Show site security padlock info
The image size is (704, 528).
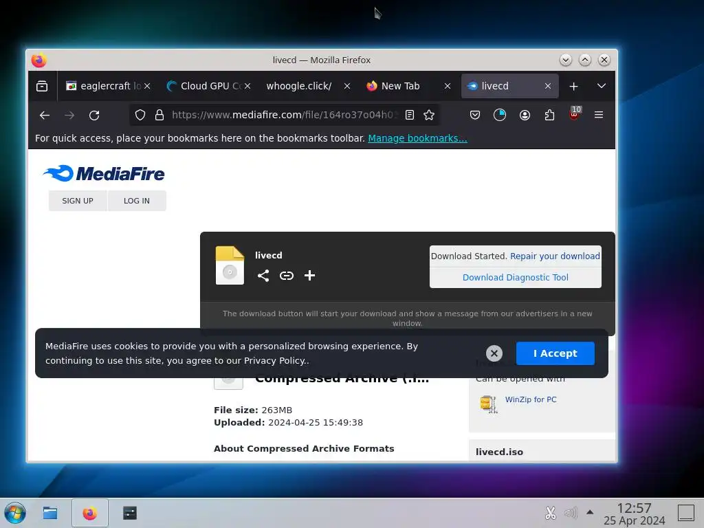point(159,115)
